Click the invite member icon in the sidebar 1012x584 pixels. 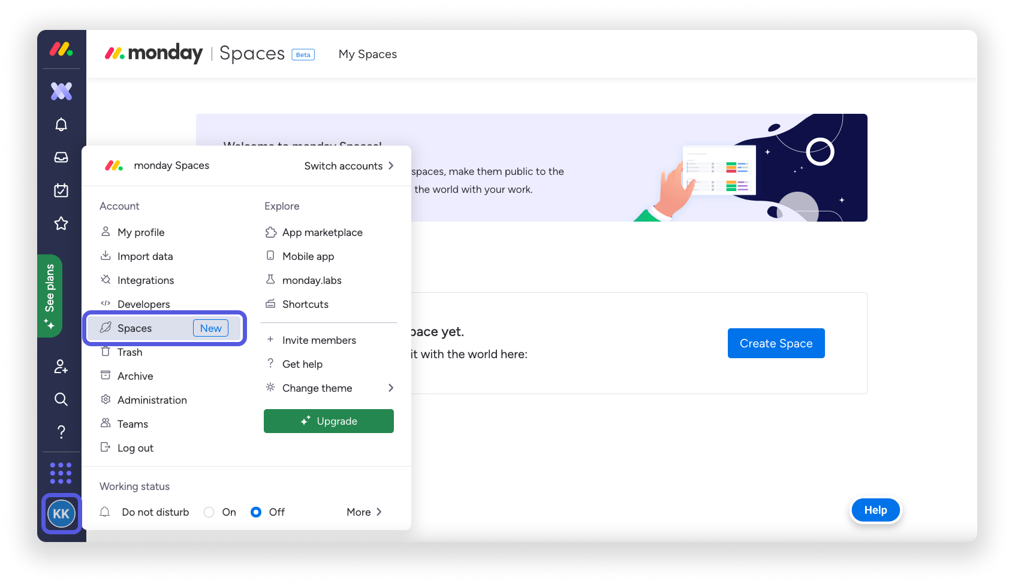pyautogui.click(x=61, y=367)
